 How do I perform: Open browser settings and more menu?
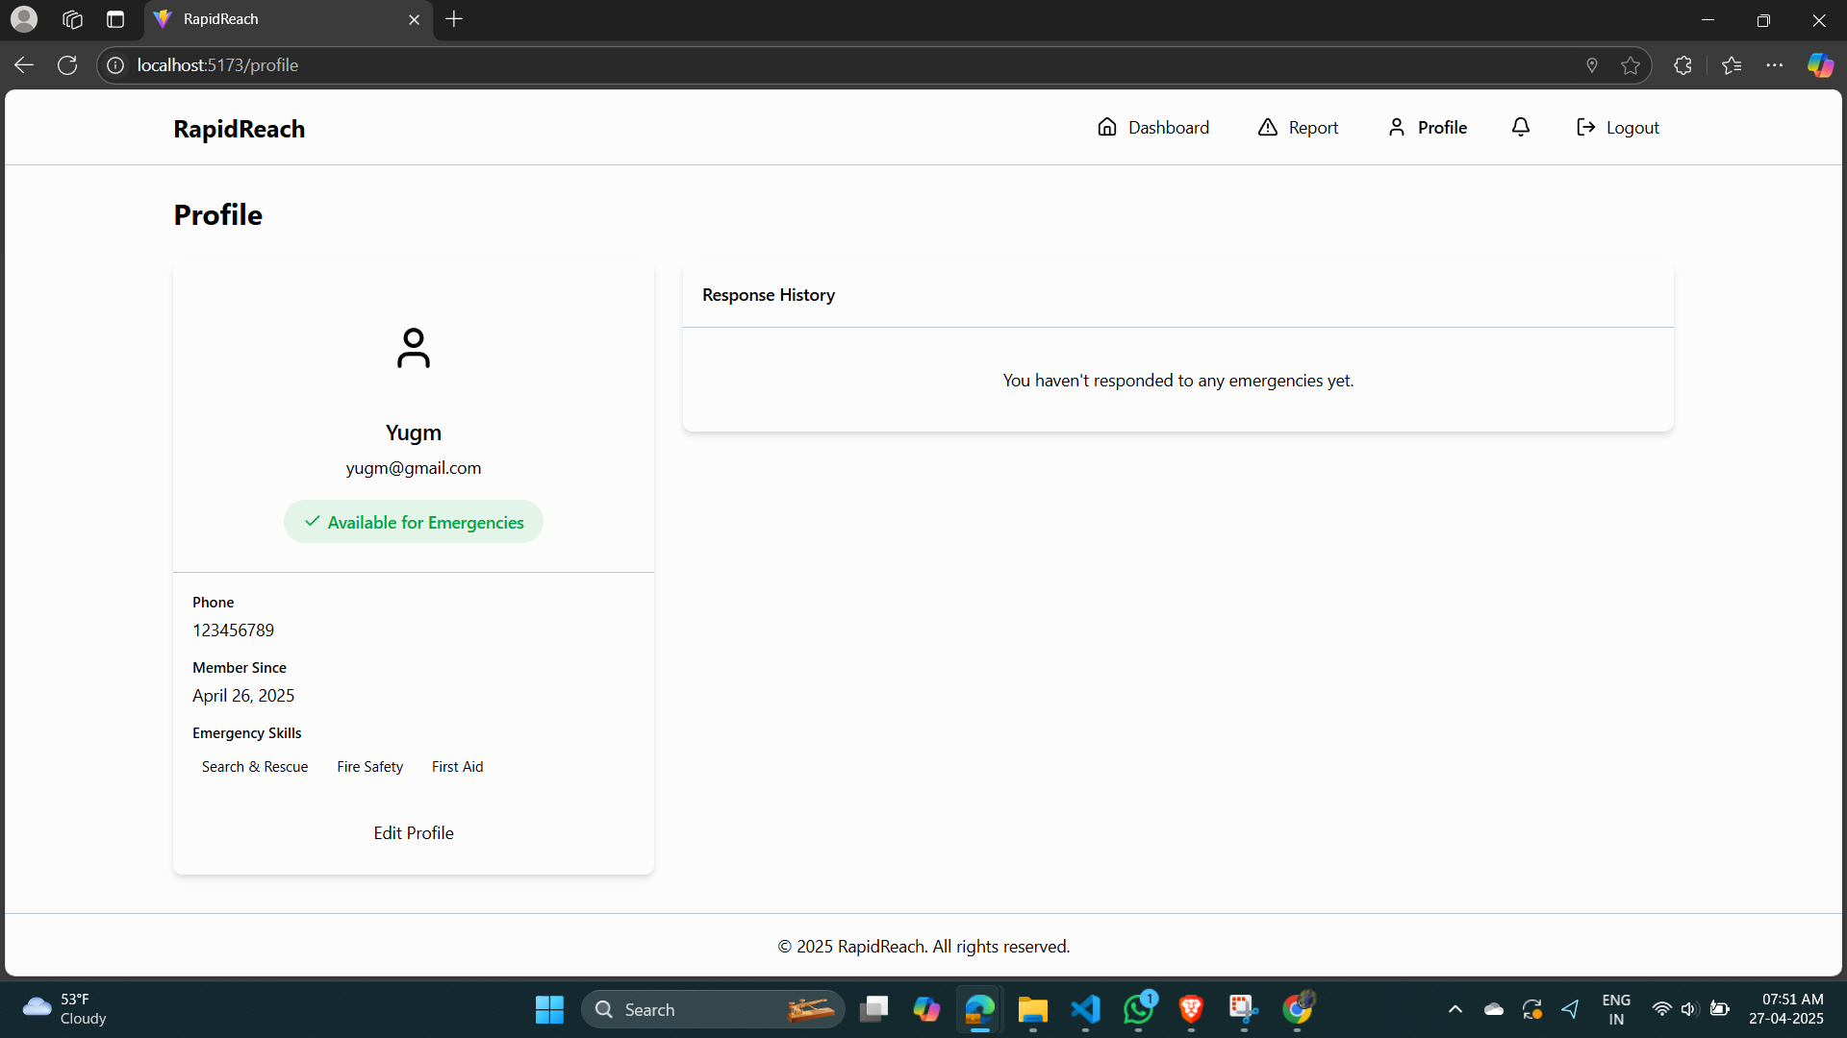tap(1774, 65)
